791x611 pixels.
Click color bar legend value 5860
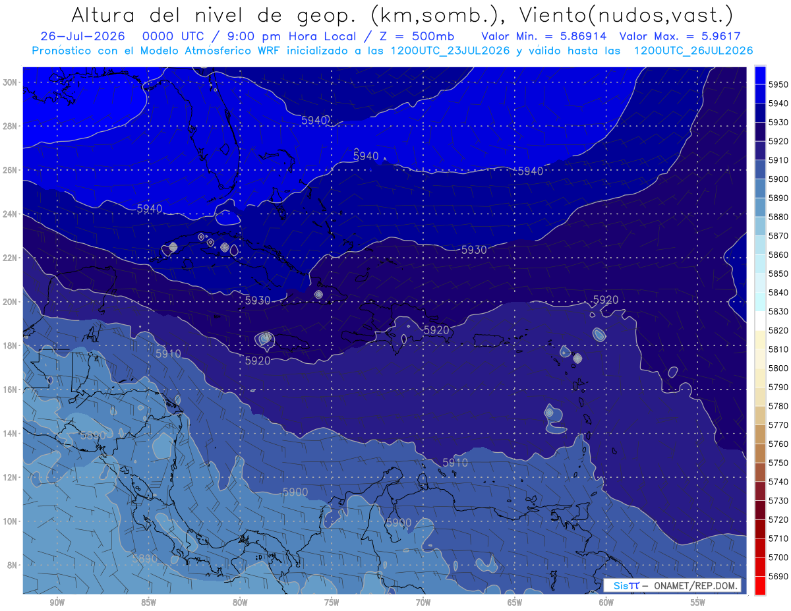click(x=778, y=254)
